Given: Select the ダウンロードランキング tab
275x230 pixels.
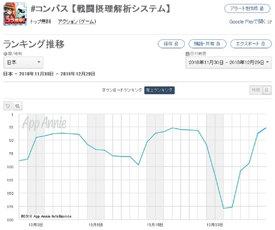Looking at the screenshot, I should 122,90.
